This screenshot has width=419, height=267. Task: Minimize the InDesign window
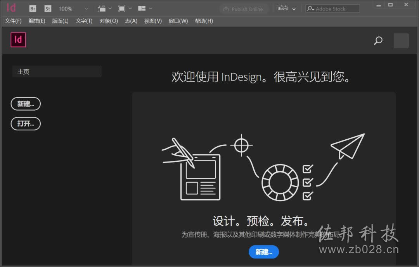378,5
